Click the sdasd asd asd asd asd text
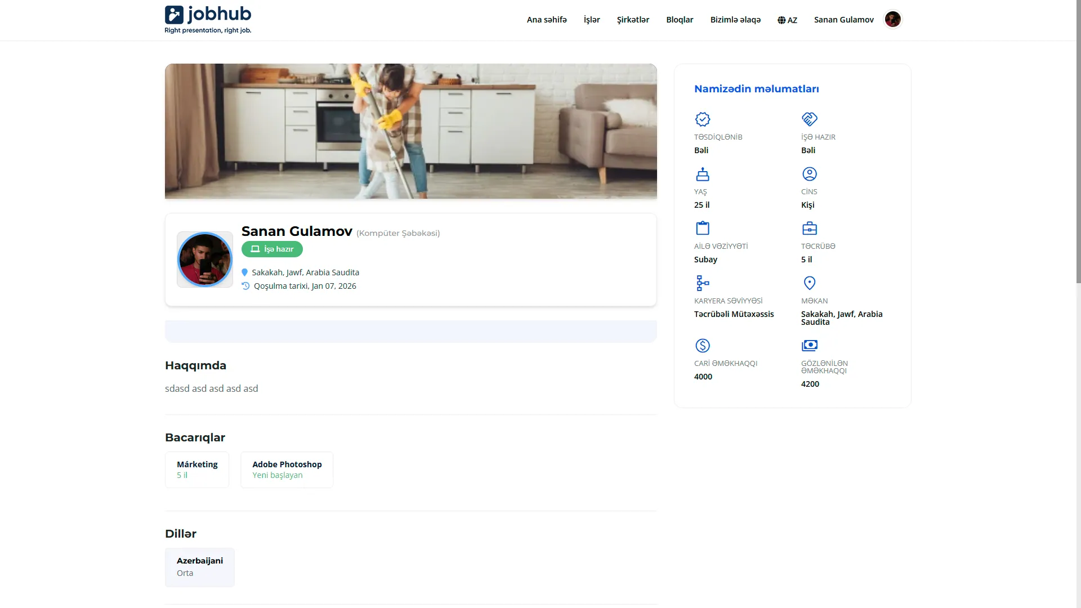 [x=211, y=388]
